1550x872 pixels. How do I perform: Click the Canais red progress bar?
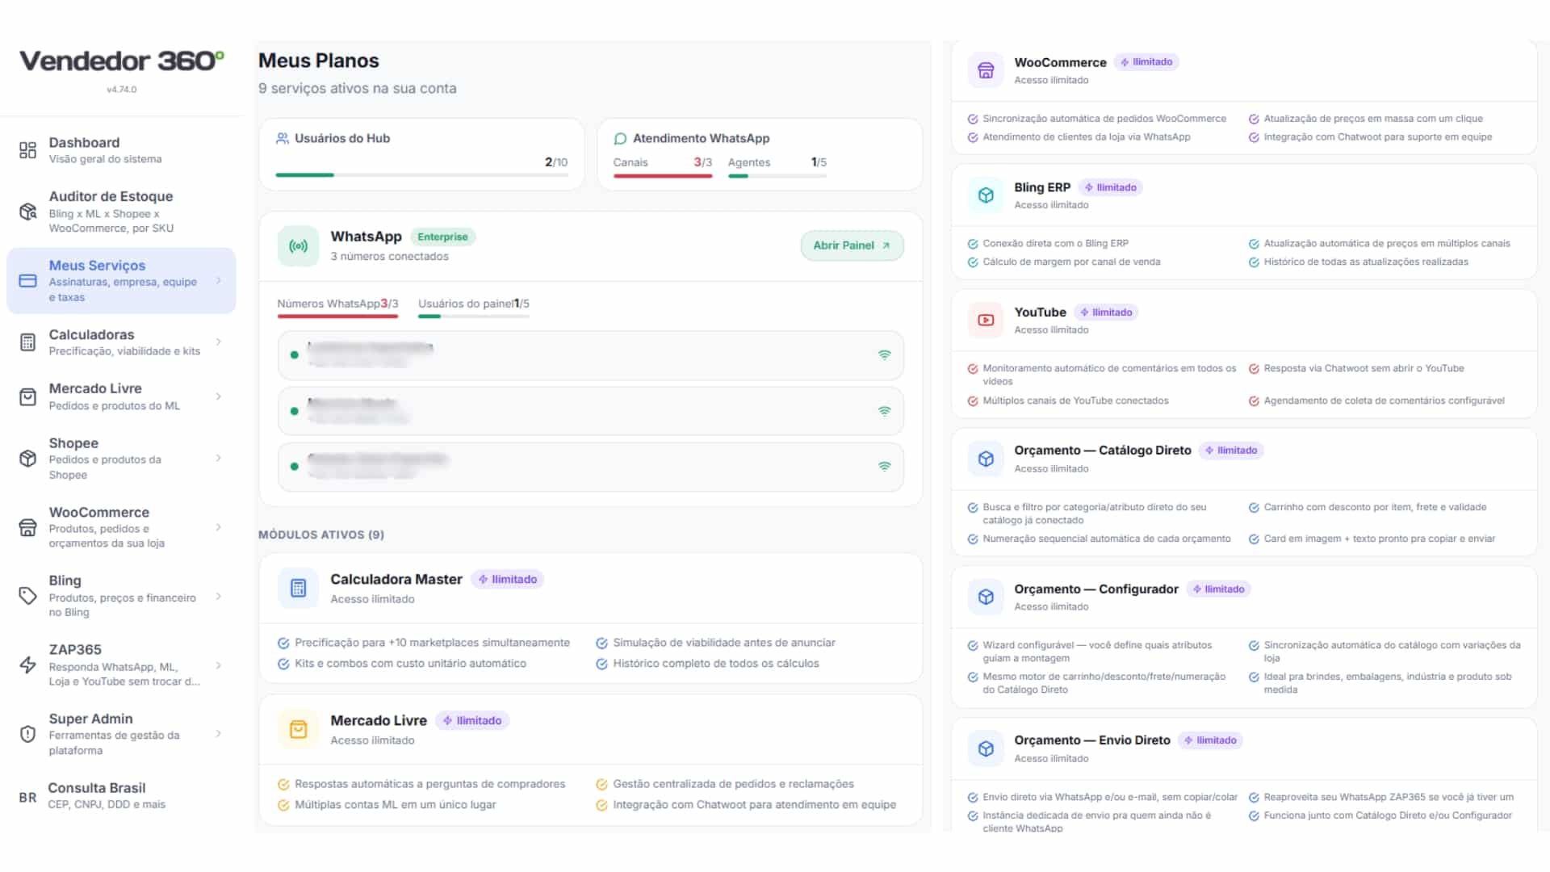[x=663, y=176]
